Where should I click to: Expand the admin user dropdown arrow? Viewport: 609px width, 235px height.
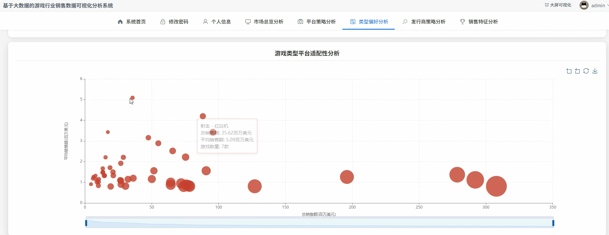pyautogui.click(x=608, y=5)
